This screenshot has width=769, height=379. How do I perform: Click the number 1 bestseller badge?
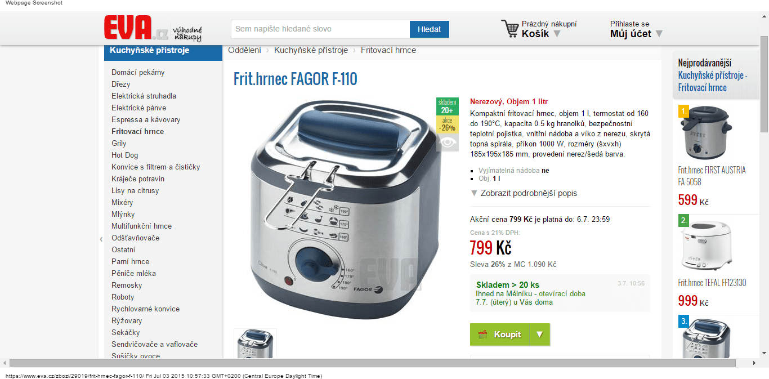pyautogui.click(x=683, y=111)
